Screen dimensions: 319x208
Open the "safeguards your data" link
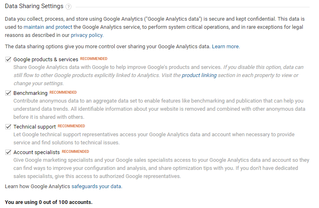(97, 187)
